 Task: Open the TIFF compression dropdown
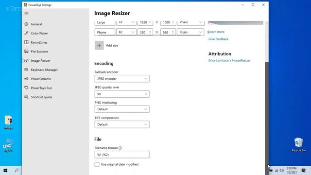point(122,124)
